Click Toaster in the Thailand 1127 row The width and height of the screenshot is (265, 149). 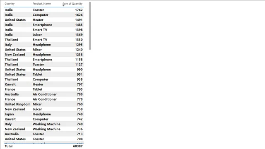coord(39,65)
